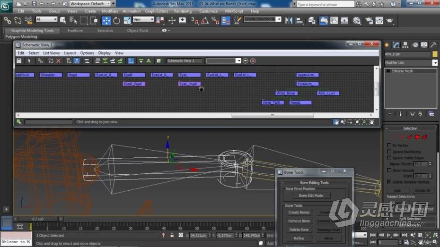Toggle Window/Crossing selection icon
The width and height of the screenshot is (440, 247).
tap(94, 20)
